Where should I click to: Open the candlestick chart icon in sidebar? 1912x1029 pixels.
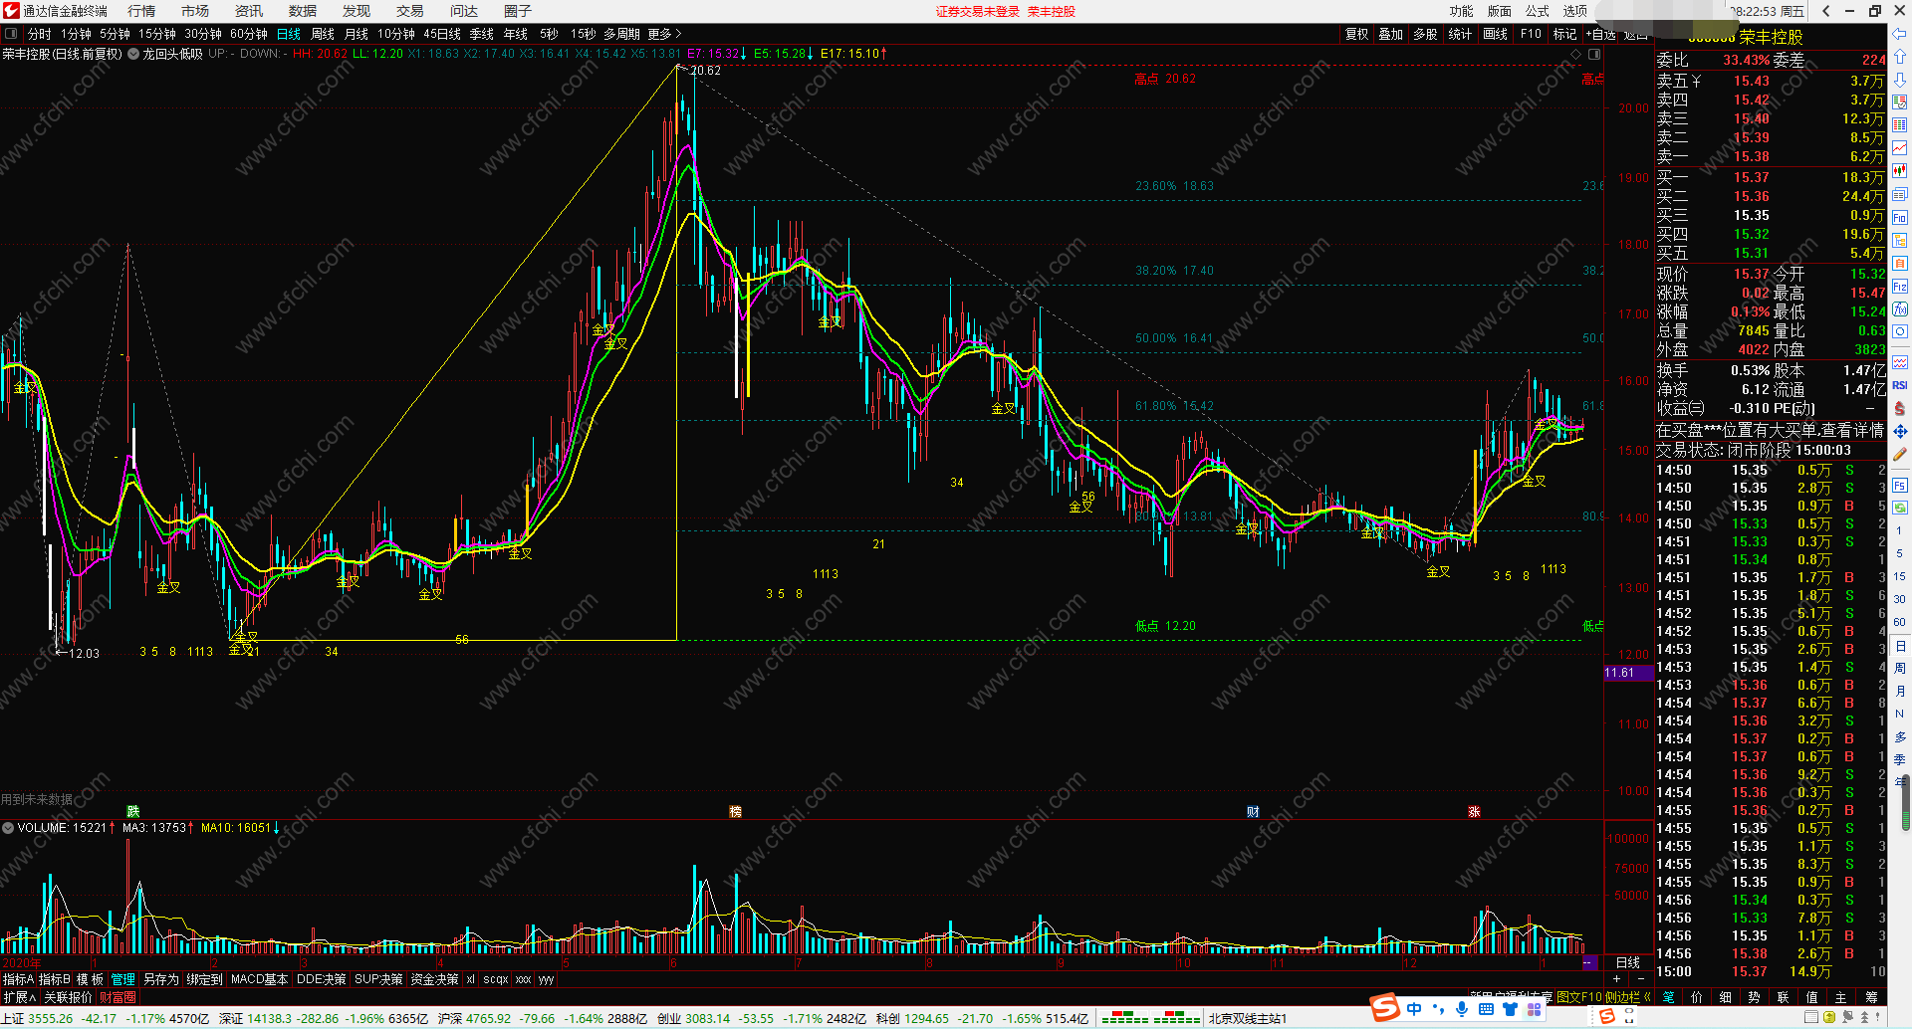click(1900, 170)
